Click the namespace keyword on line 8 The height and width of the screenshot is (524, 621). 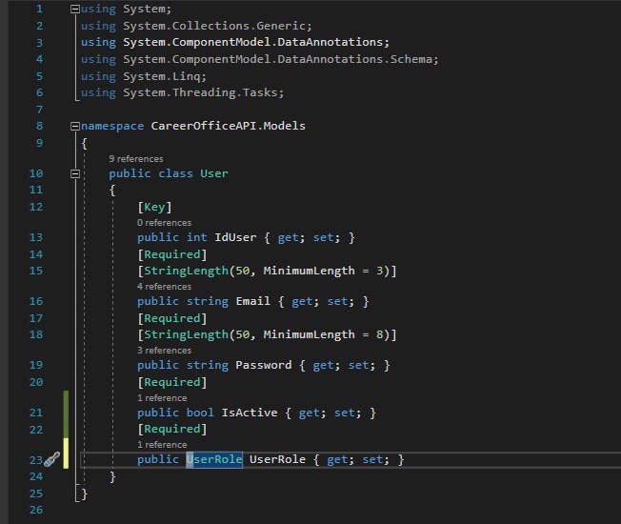112,126
